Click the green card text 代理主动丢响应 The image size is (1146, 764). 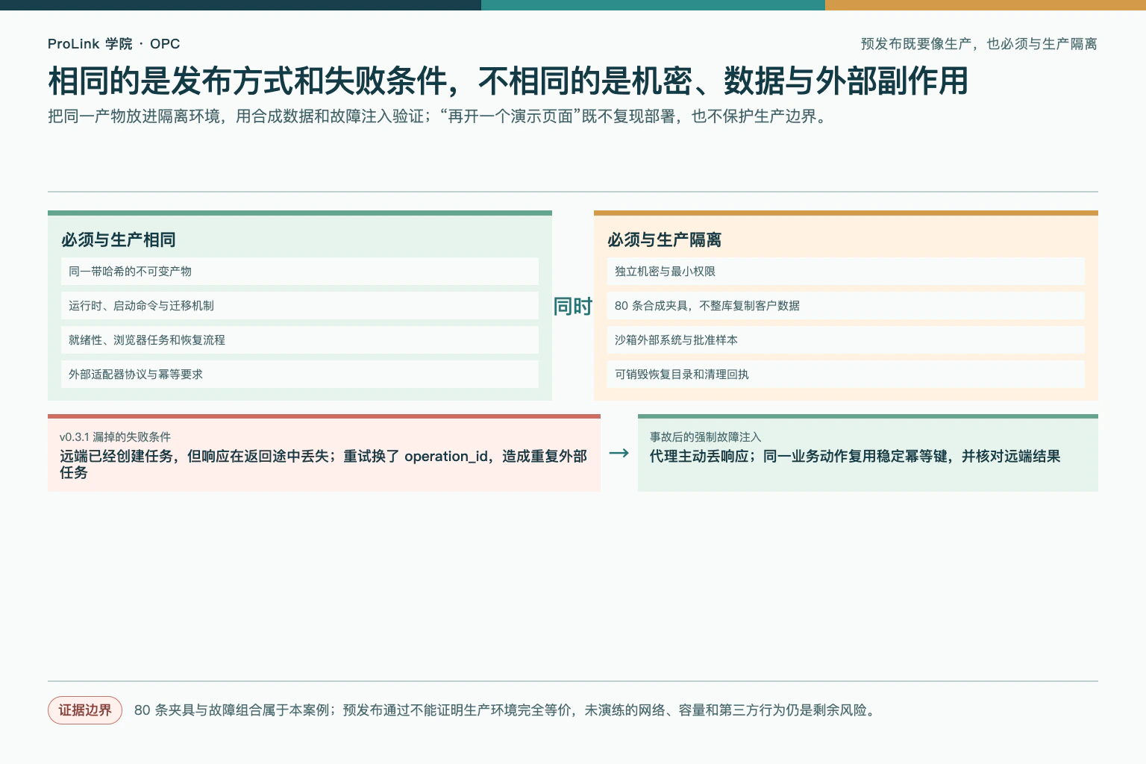click(855, 456)
